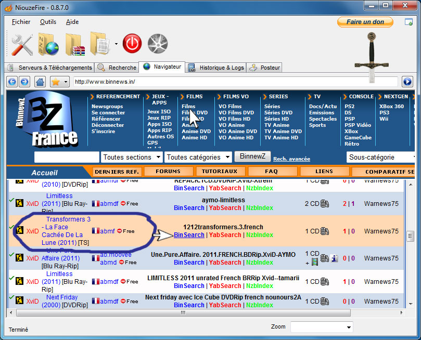The image size is (421, 340).
Task: Click the LIENS button
Action: (x=324, y=172)
